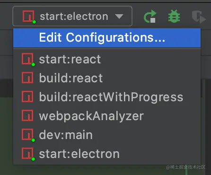211x175 pixels.
Task: Click the npm icon beside build:reactWithProgress
Action: tap(27, 96)
